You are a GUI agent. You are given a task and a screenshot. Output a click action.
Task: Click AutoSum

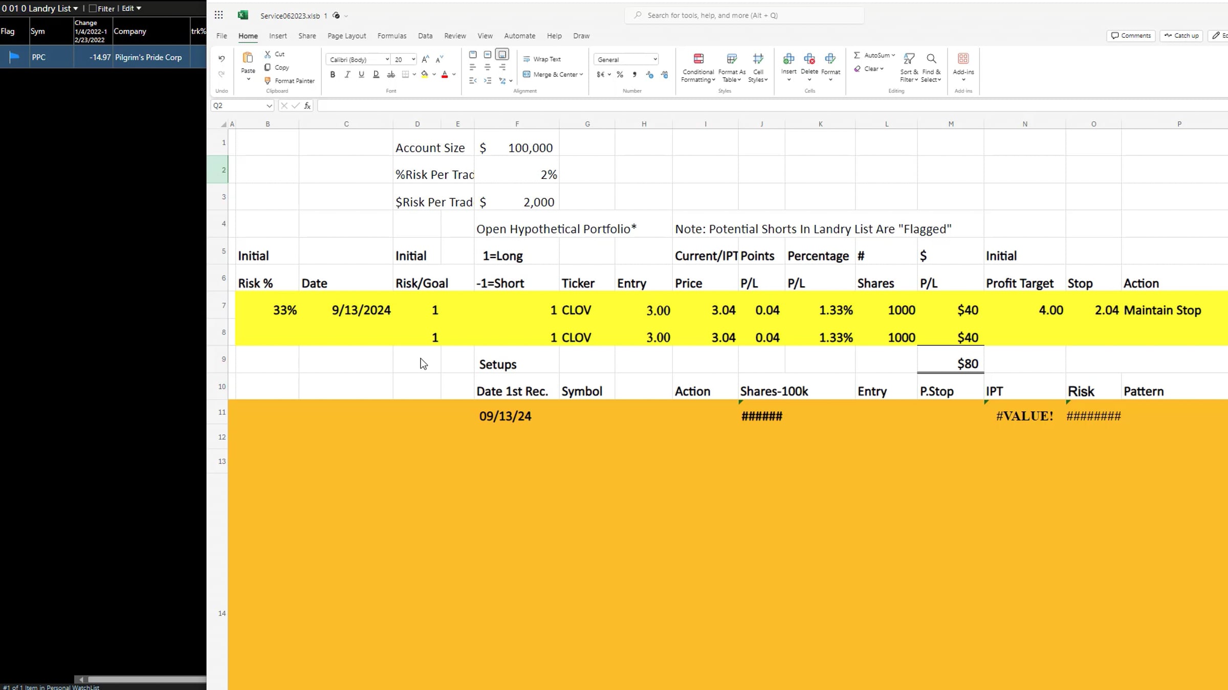[x=874, y=55]
